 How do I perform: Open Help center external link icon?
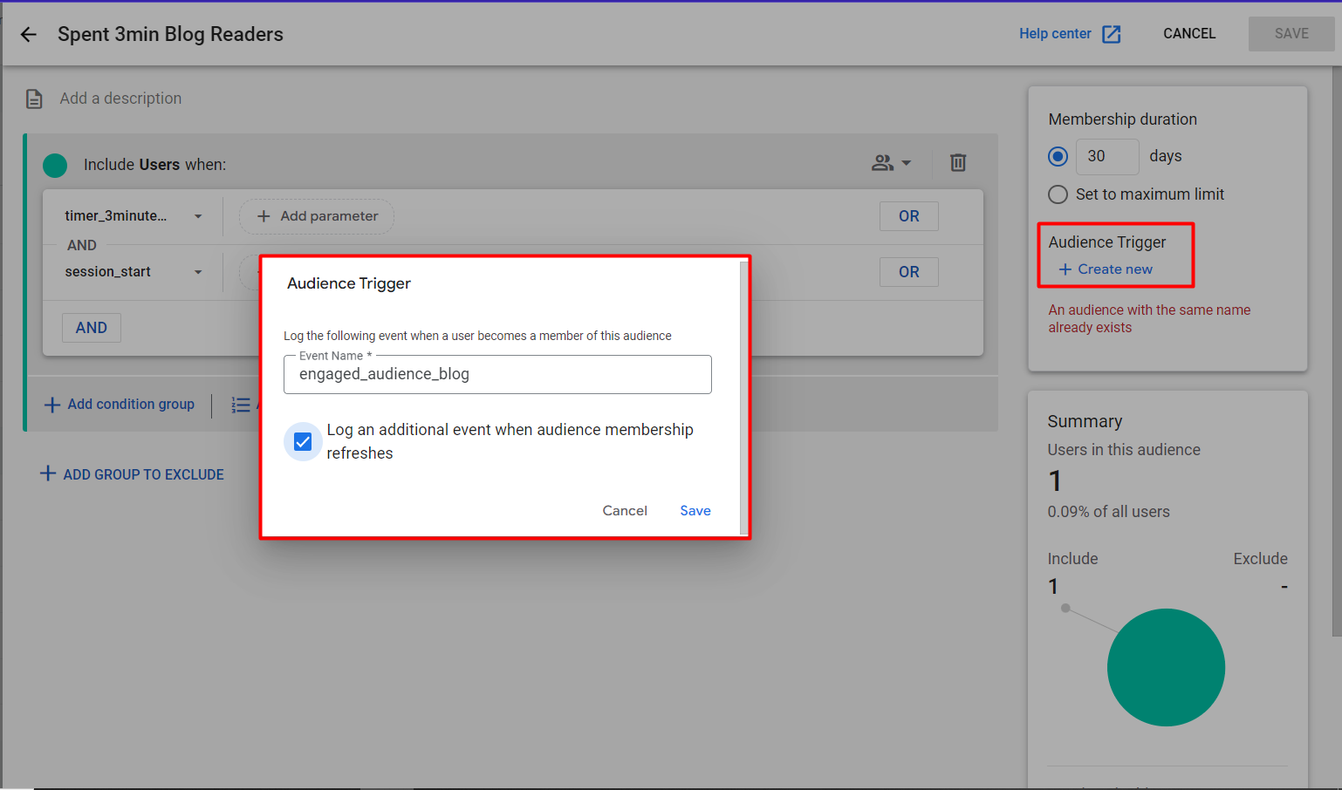pyautogui.click(x=1111, y=34)
